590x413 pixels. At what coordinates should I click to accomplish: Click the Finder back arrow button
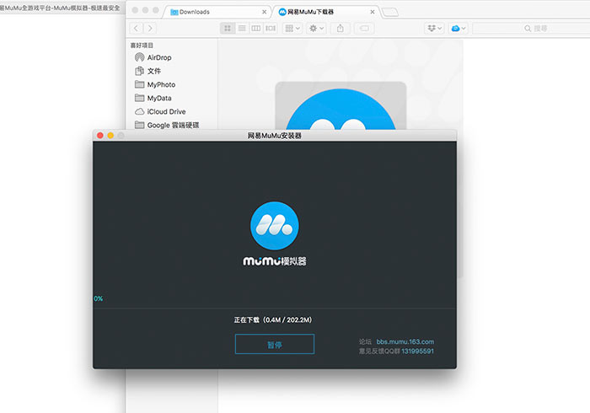(137, 28)
